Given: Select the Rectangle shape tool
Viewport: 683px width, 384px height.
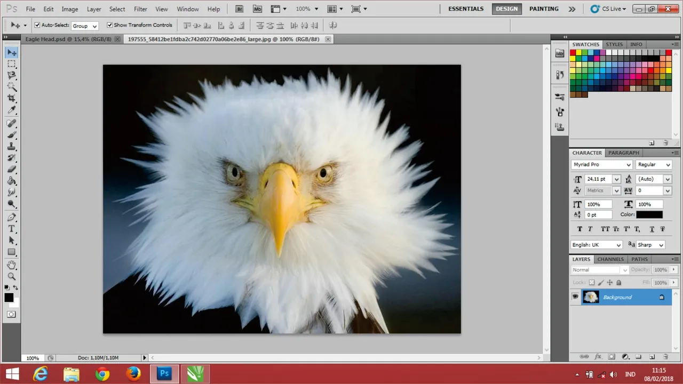Looking at the screenshot, I should pos(12,252).
